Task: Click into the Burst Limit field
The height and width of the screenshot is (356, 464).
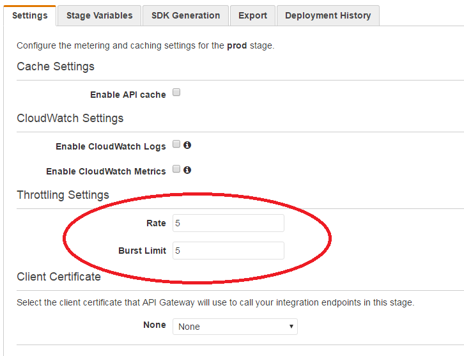Action: 228,251
